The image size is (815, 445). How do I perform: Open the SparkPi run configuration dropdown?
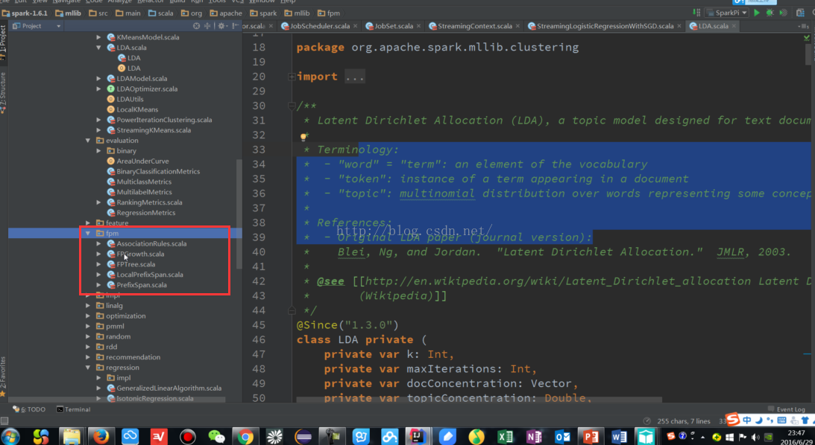click(728, 13)
